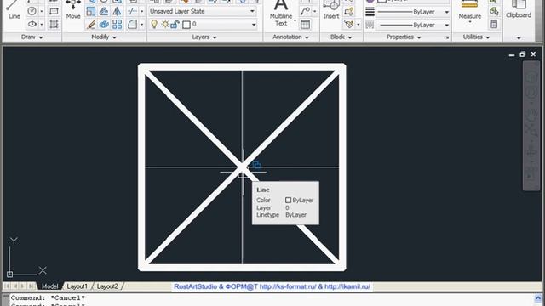
Task: Open the Clipboard panel dropdown arrow
Action: 519,37
